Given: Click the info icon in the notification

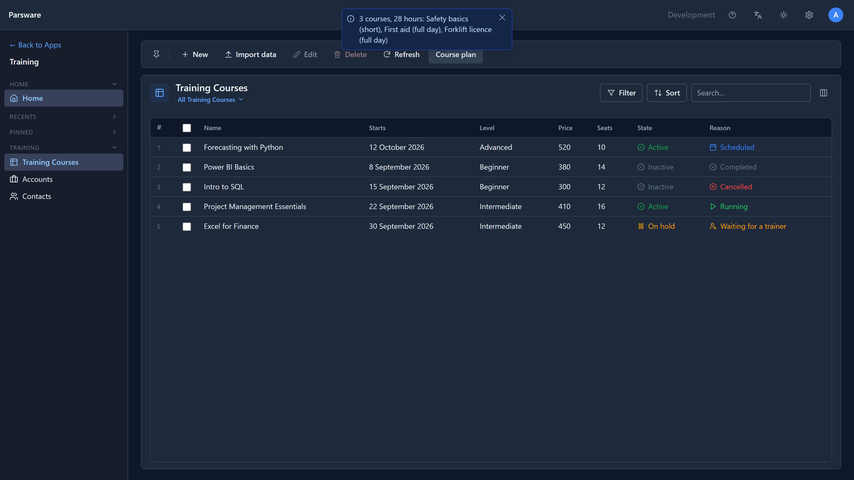Looking at the screenshot, I should coord(350,19).
